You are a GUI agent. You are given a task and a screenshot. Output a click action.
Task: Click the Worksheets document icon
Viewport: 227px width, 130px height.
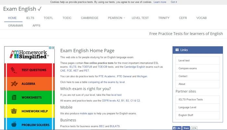14,98
